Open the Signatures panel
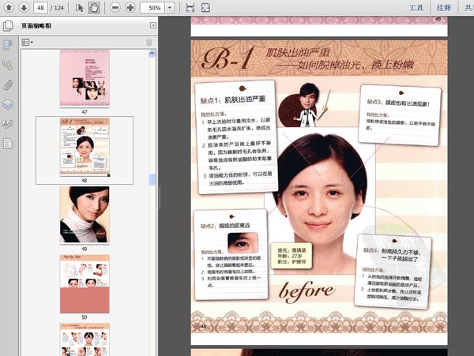 [x=7, y=124]
